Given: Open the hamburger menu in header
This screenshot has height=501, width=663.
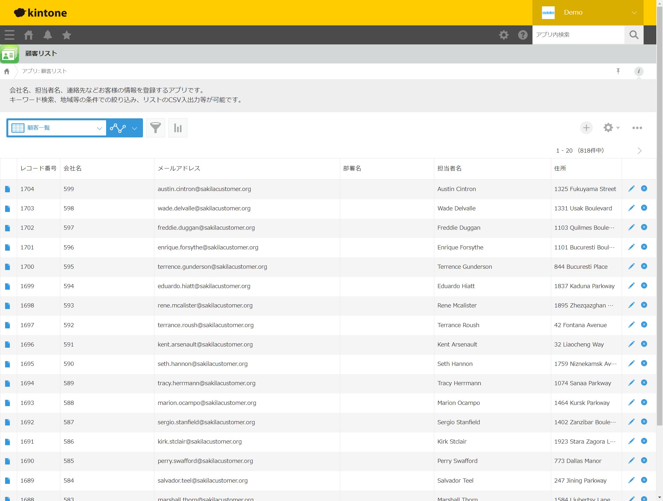Looking at the screenshot, I should (10, 35).
